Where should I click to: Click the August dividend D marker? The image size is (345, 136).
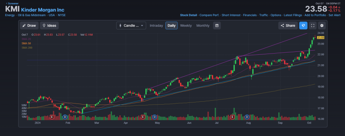(247, 117)
